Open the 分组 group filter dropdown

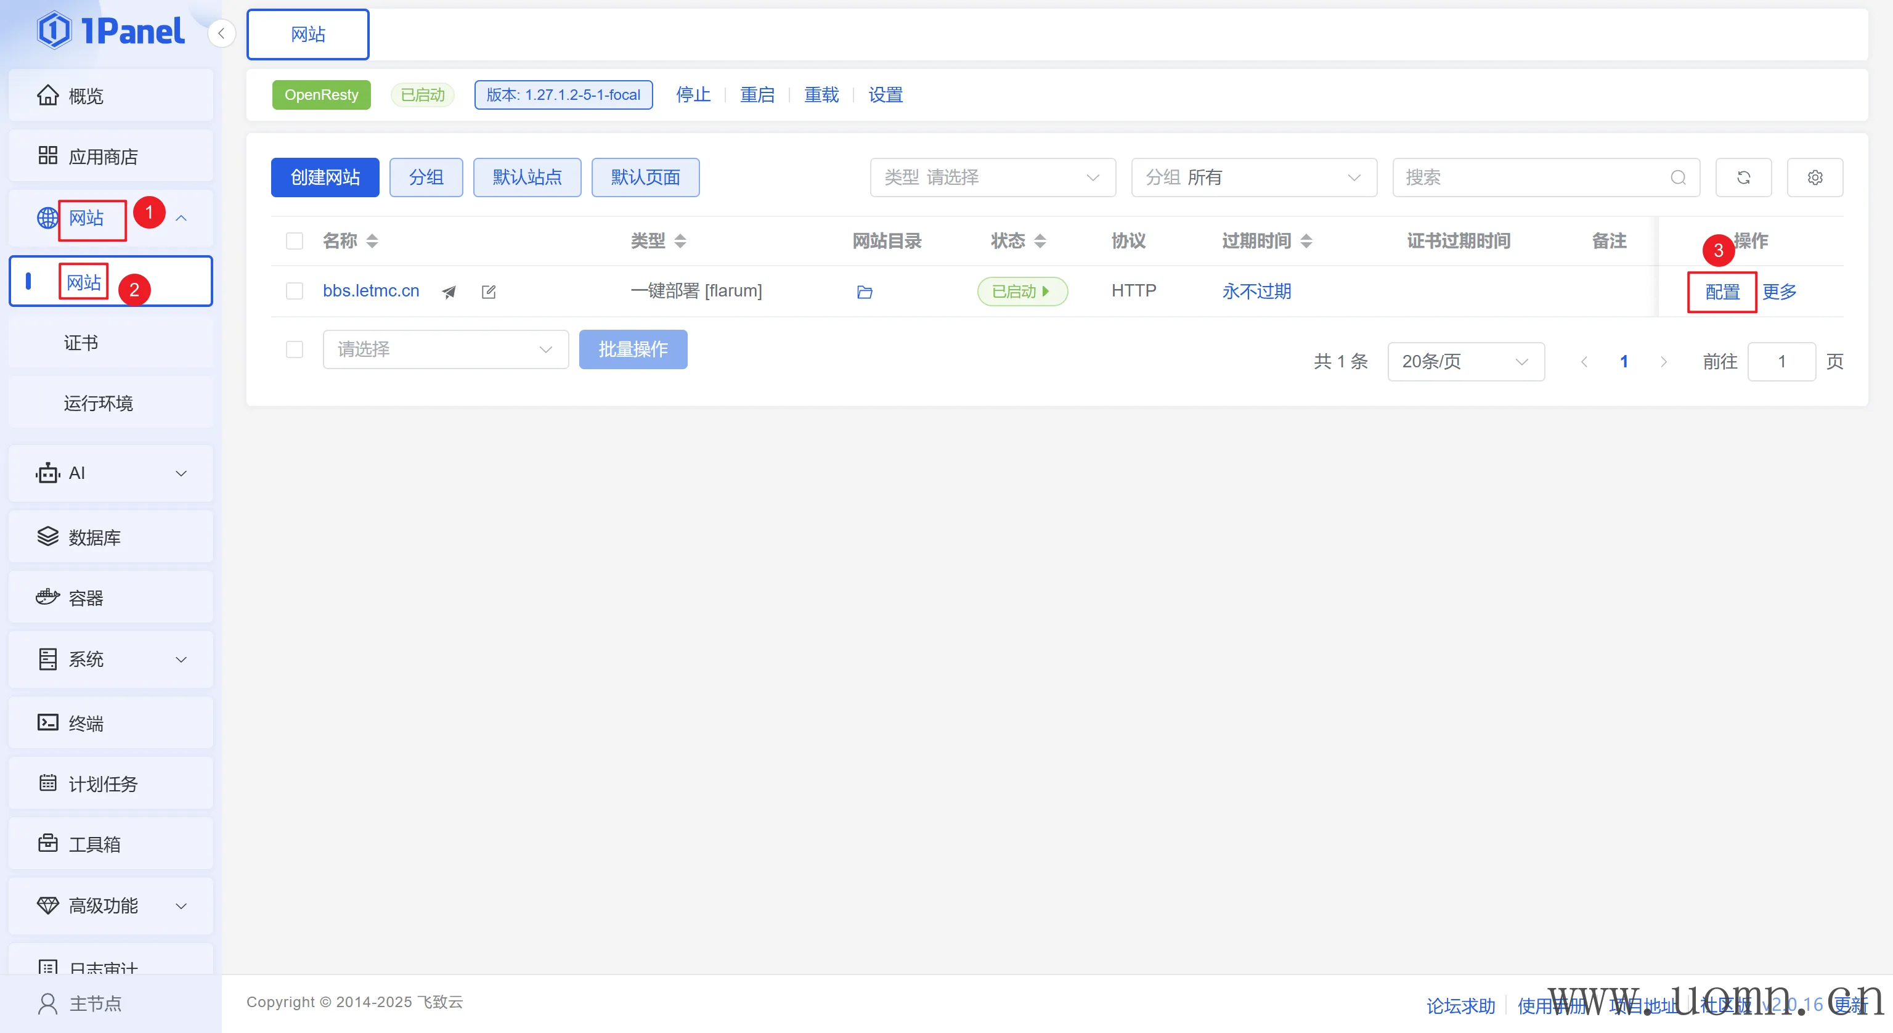[x=1253, y=177]
